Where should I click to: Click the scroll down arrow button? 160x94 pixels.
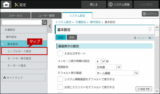(x=157, y=91)
